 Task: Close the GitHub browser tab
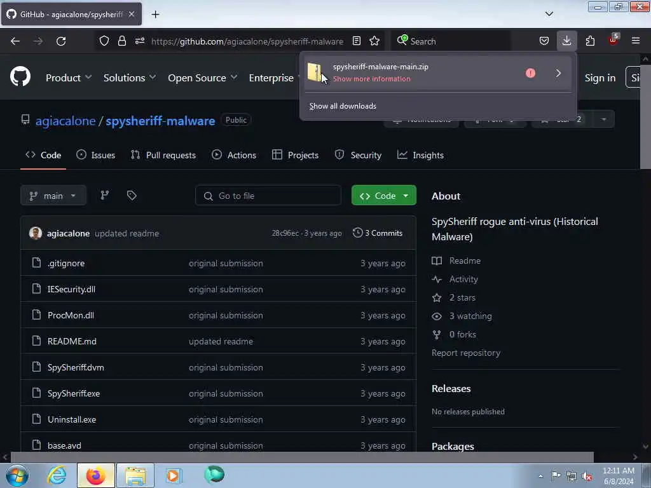132,14
